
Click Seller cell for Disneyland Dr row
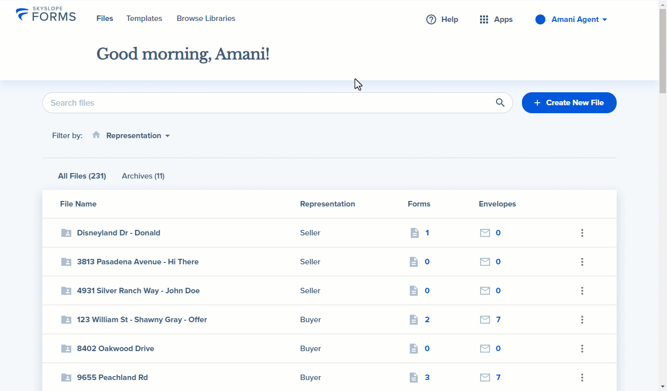310,233
